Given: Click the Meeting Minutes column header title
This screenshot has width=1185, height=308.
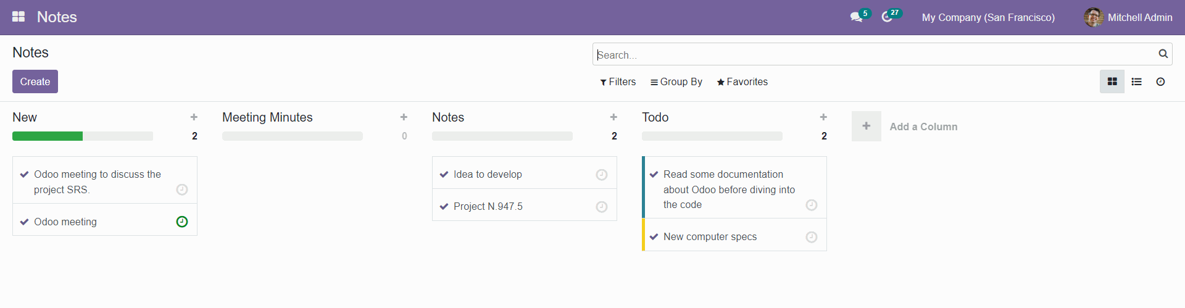Looking at the screenshot, I should 267,117.
